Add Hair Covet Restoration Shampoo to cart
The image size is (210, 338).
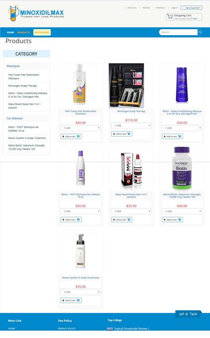click(x=71, y=136)
